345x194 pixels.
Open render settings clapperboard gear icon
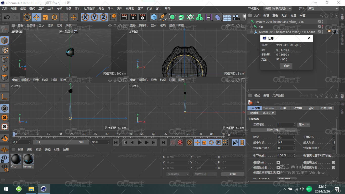(x=142, y=17)
